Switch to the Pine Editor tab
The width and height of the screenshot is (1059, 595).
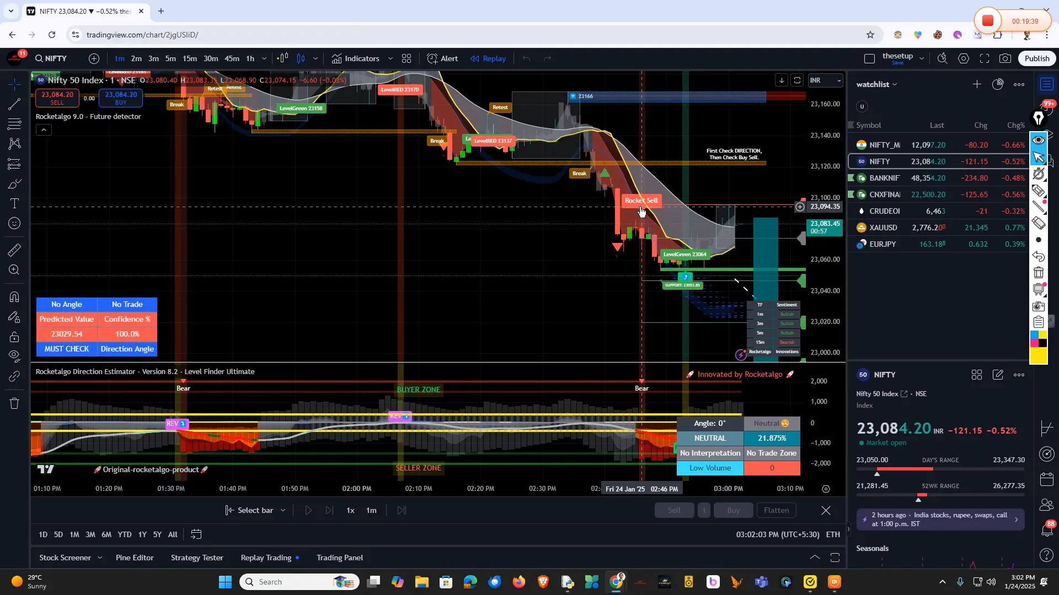click(134, 558)
